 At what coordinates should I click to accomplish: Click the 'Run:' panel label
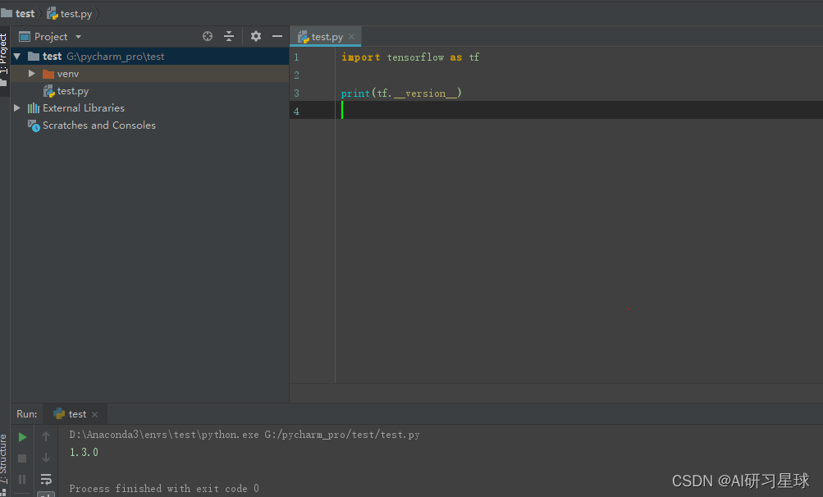coord(27,414)
